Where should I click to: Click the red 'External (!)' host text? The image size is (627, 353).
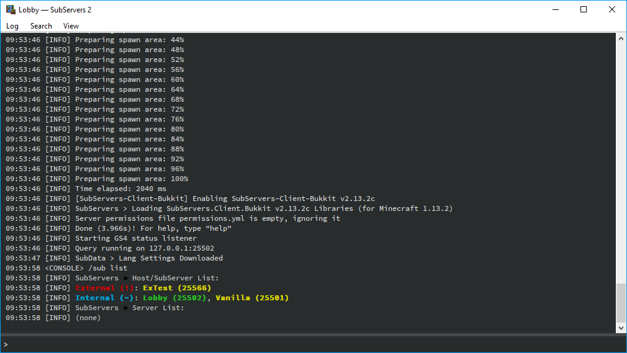point(104,288)
